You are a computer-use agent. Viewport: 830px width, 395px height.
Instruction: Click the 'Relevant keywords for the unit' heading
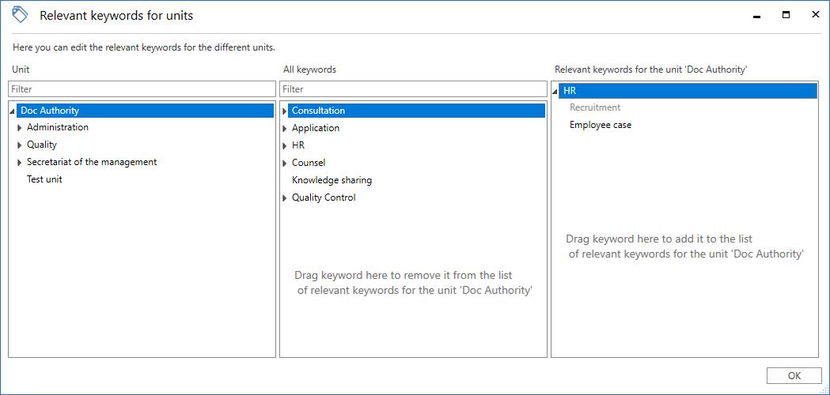650,70
